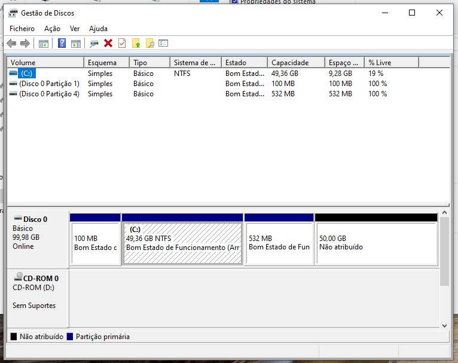Select the (C:) volume row in list
Image resolution: width=458 pixels, height=363 pixels.
26,74
